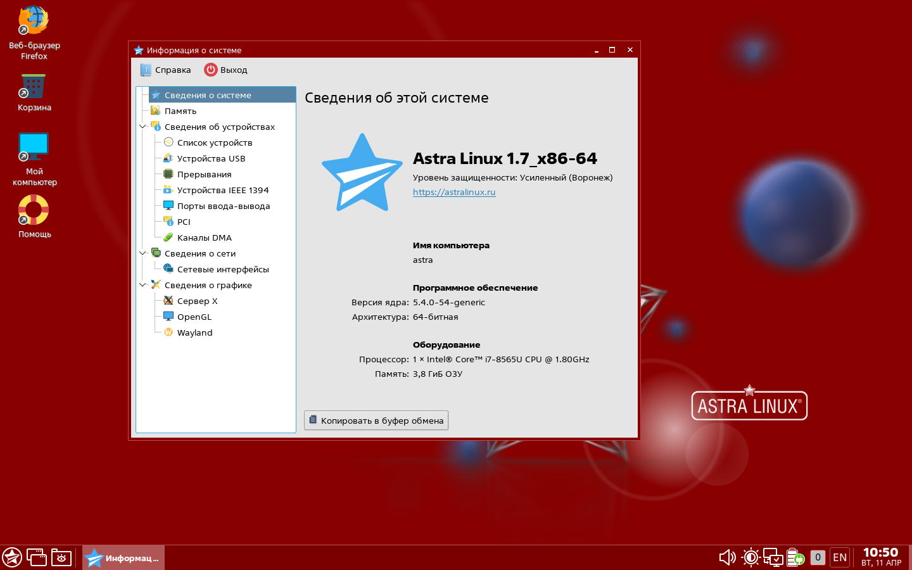Open Сетевые интерфейсы entry
The image size is (912, 570).
(223, 269)
